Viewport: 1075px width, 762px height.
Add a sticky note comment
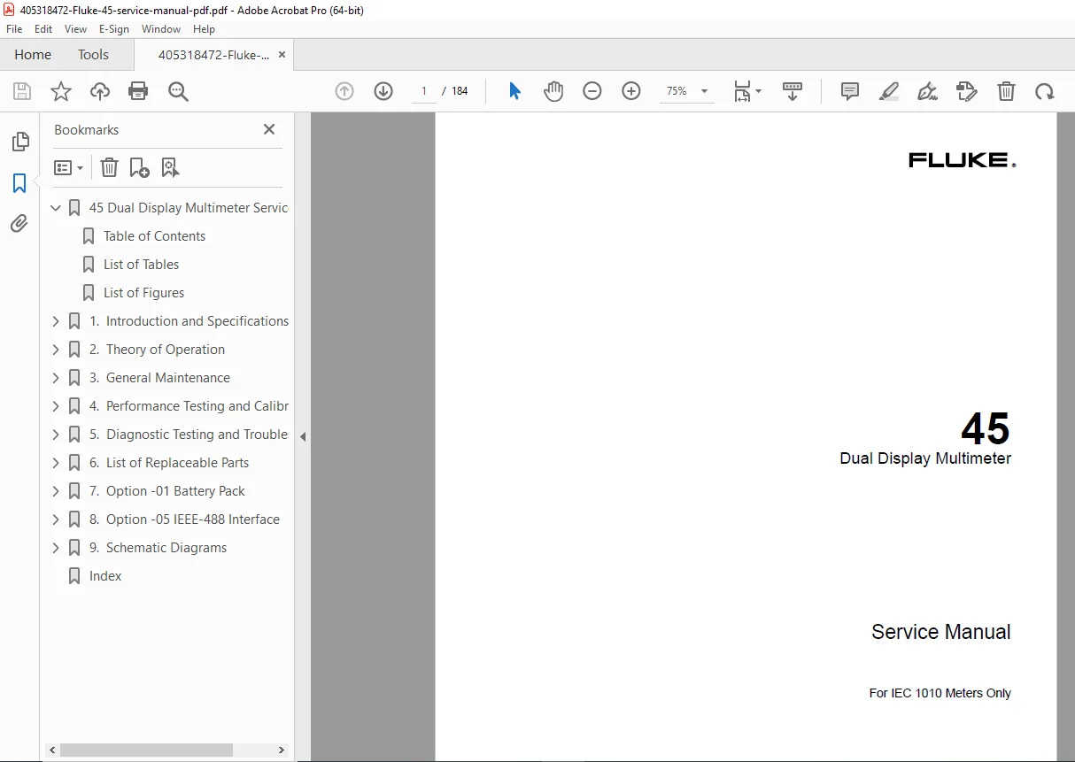pyautogui.click(x=850, y=91)
